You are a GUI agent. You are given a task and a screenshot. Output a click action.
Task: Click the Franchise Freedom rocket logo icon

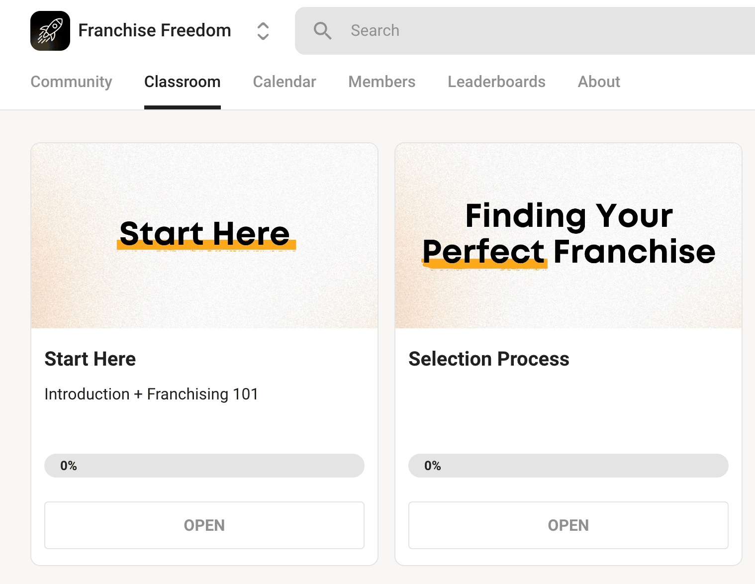point(50,31)
